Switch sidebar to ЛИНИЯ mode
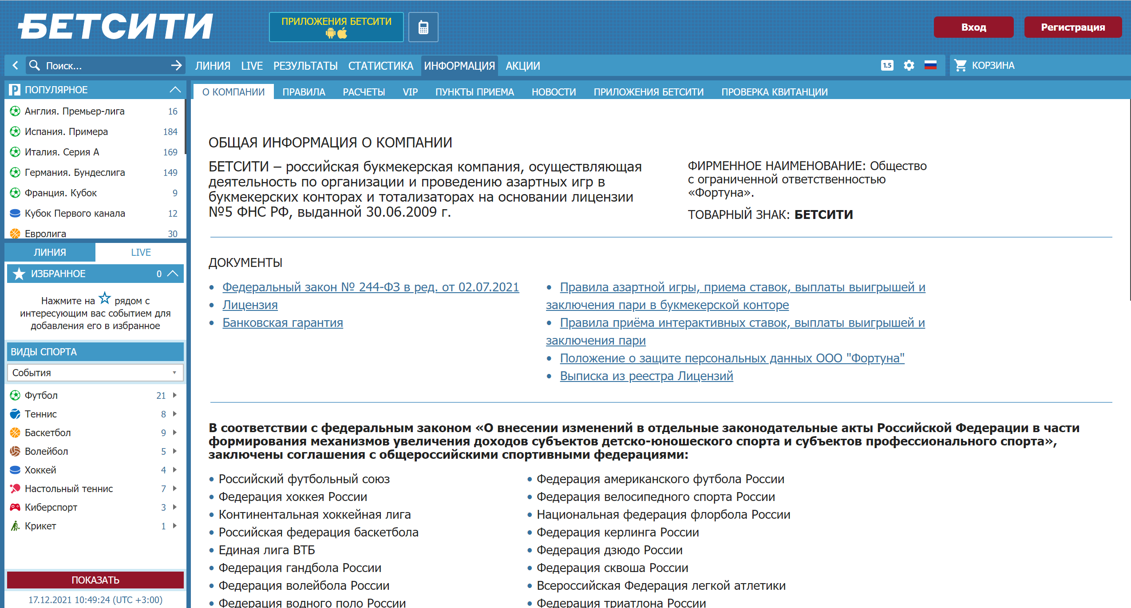This screenshot has height=608, width=1131. click(x=50, y=252)
